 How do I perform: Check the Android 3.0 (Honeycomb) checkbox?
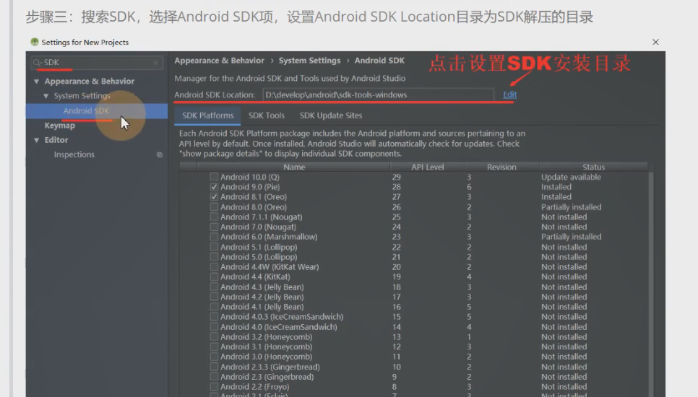click(214, 357)
